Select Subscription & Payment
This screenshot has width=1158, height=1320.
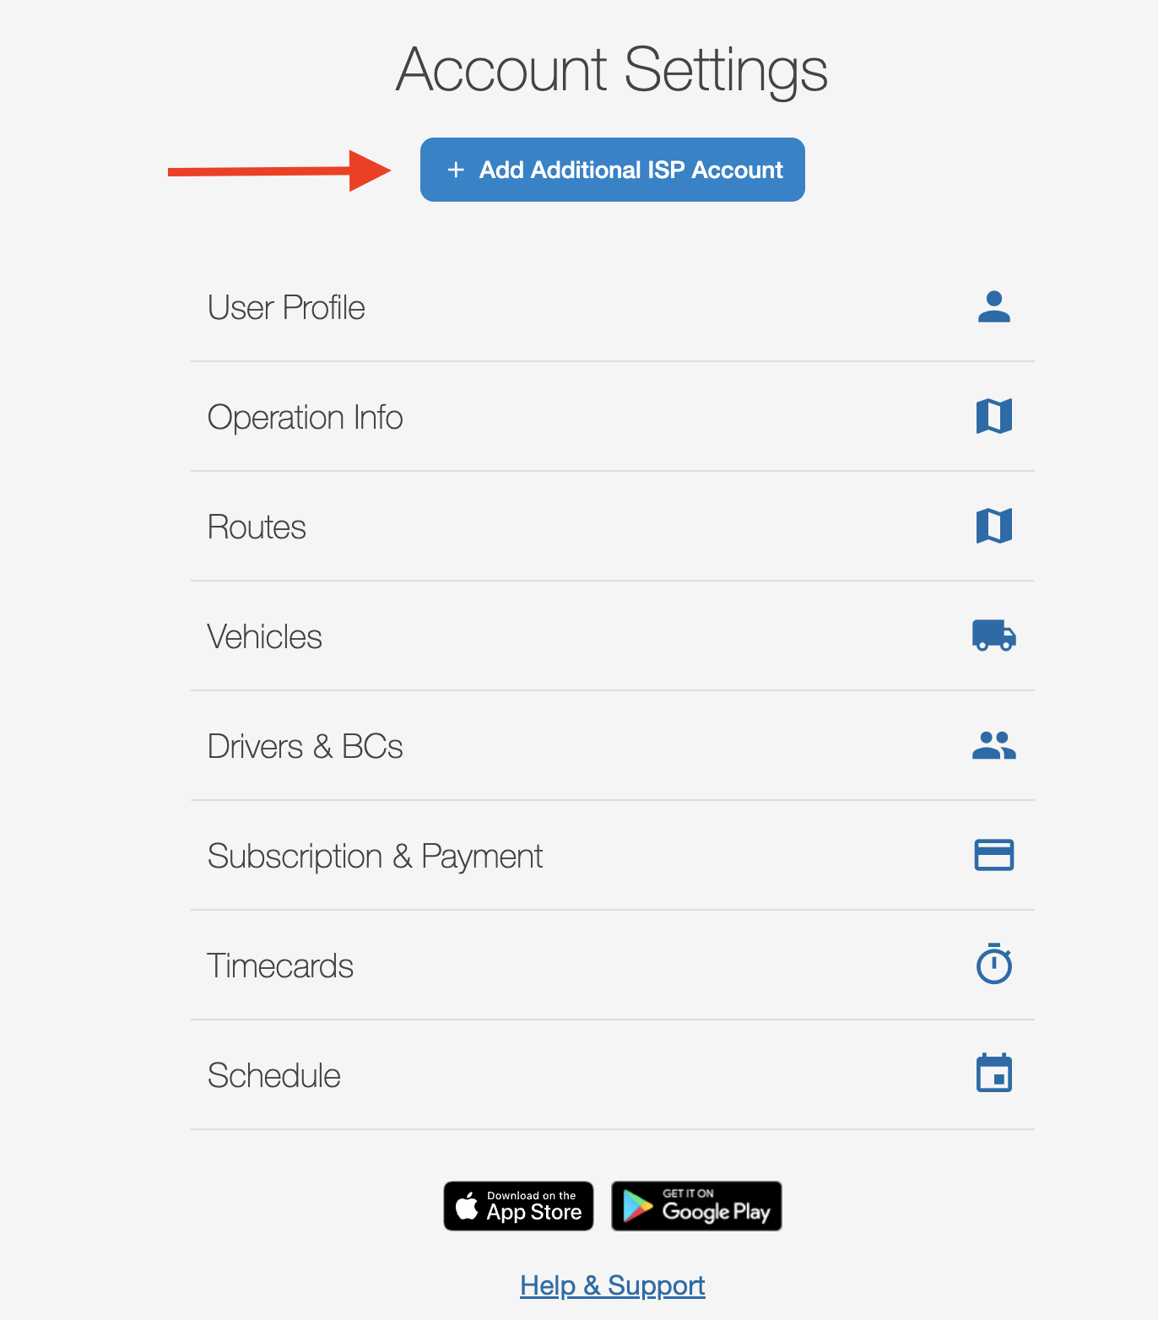375,857
